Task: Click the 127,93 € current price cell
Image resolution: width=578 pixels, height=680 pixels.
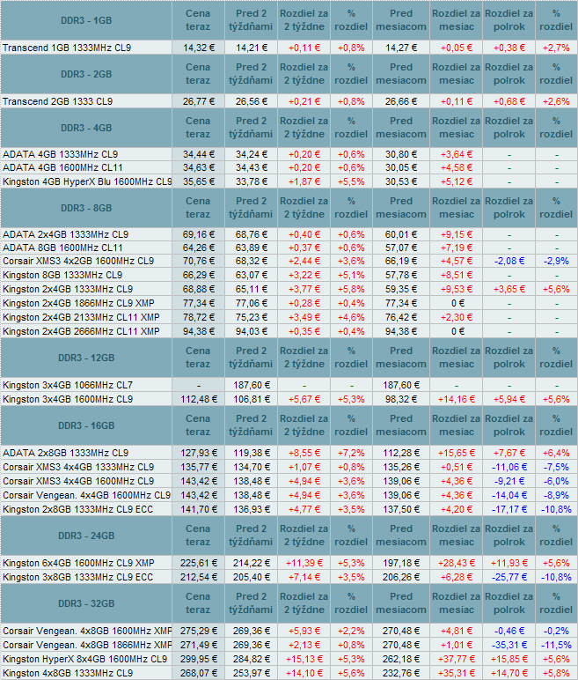Action: [199, 454]
